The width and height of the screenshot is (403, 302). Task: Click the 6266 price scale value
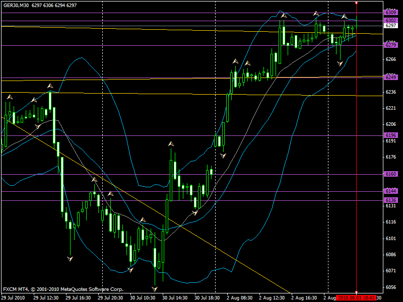click(x=391, y=59)
